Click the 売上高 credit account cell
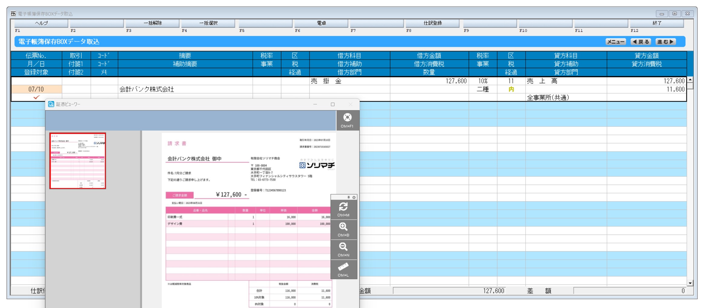The height and width of the screenshot is (308, 706). pyautogui.click(x=566, y=81)
